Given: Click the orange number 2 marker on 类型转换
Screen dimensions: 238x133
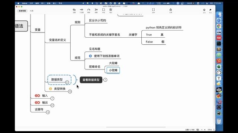Looking at the screenshot, I should (x=51, y=89).
